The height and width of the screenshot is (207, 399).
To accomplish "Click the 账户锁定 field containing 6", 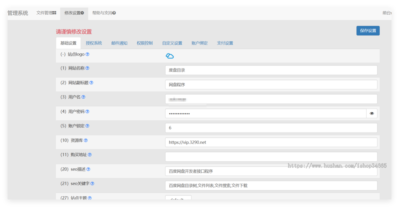I will pos(271,128).
